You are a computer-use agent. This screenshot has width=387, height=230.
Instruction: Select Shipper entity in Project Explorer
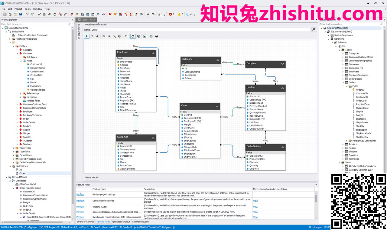pos(27,133)
